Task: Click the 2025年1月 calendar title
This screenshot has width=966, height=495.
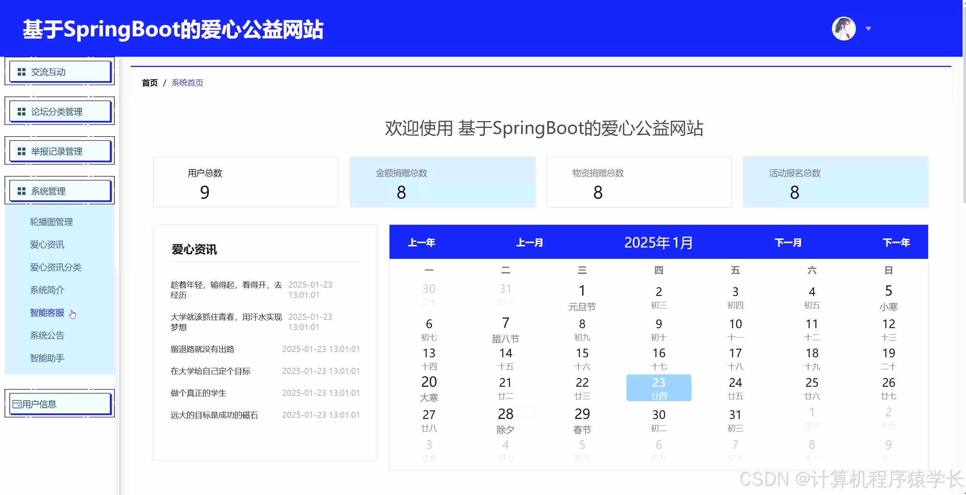Action: (659, 243)
